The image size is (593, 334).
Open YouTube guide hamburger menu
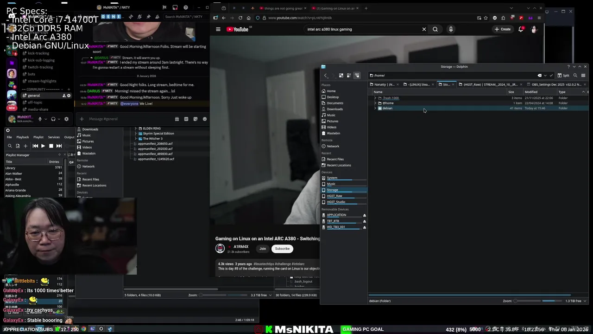pyautogui.click(x=218, y=29)
